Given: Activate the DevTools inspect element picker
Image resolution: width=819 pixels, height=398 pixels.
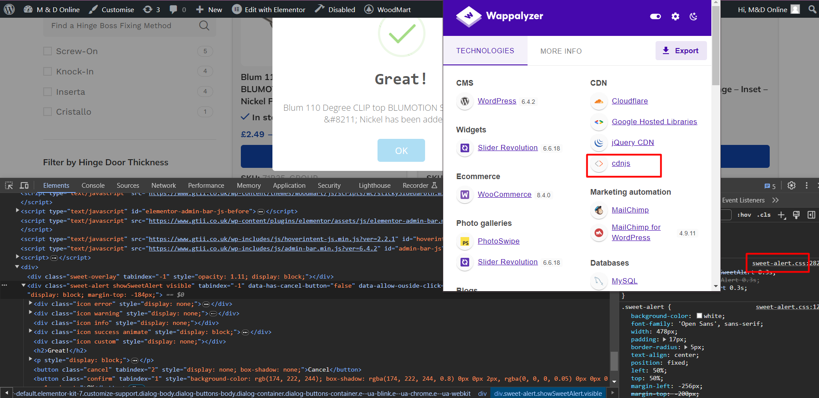Looking at the screenshot, I should (9, 185).
